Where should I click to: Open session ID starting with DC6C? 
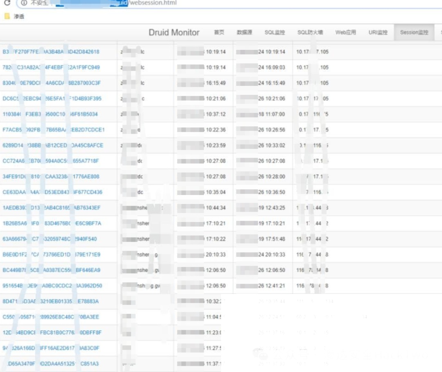[52, 99]
